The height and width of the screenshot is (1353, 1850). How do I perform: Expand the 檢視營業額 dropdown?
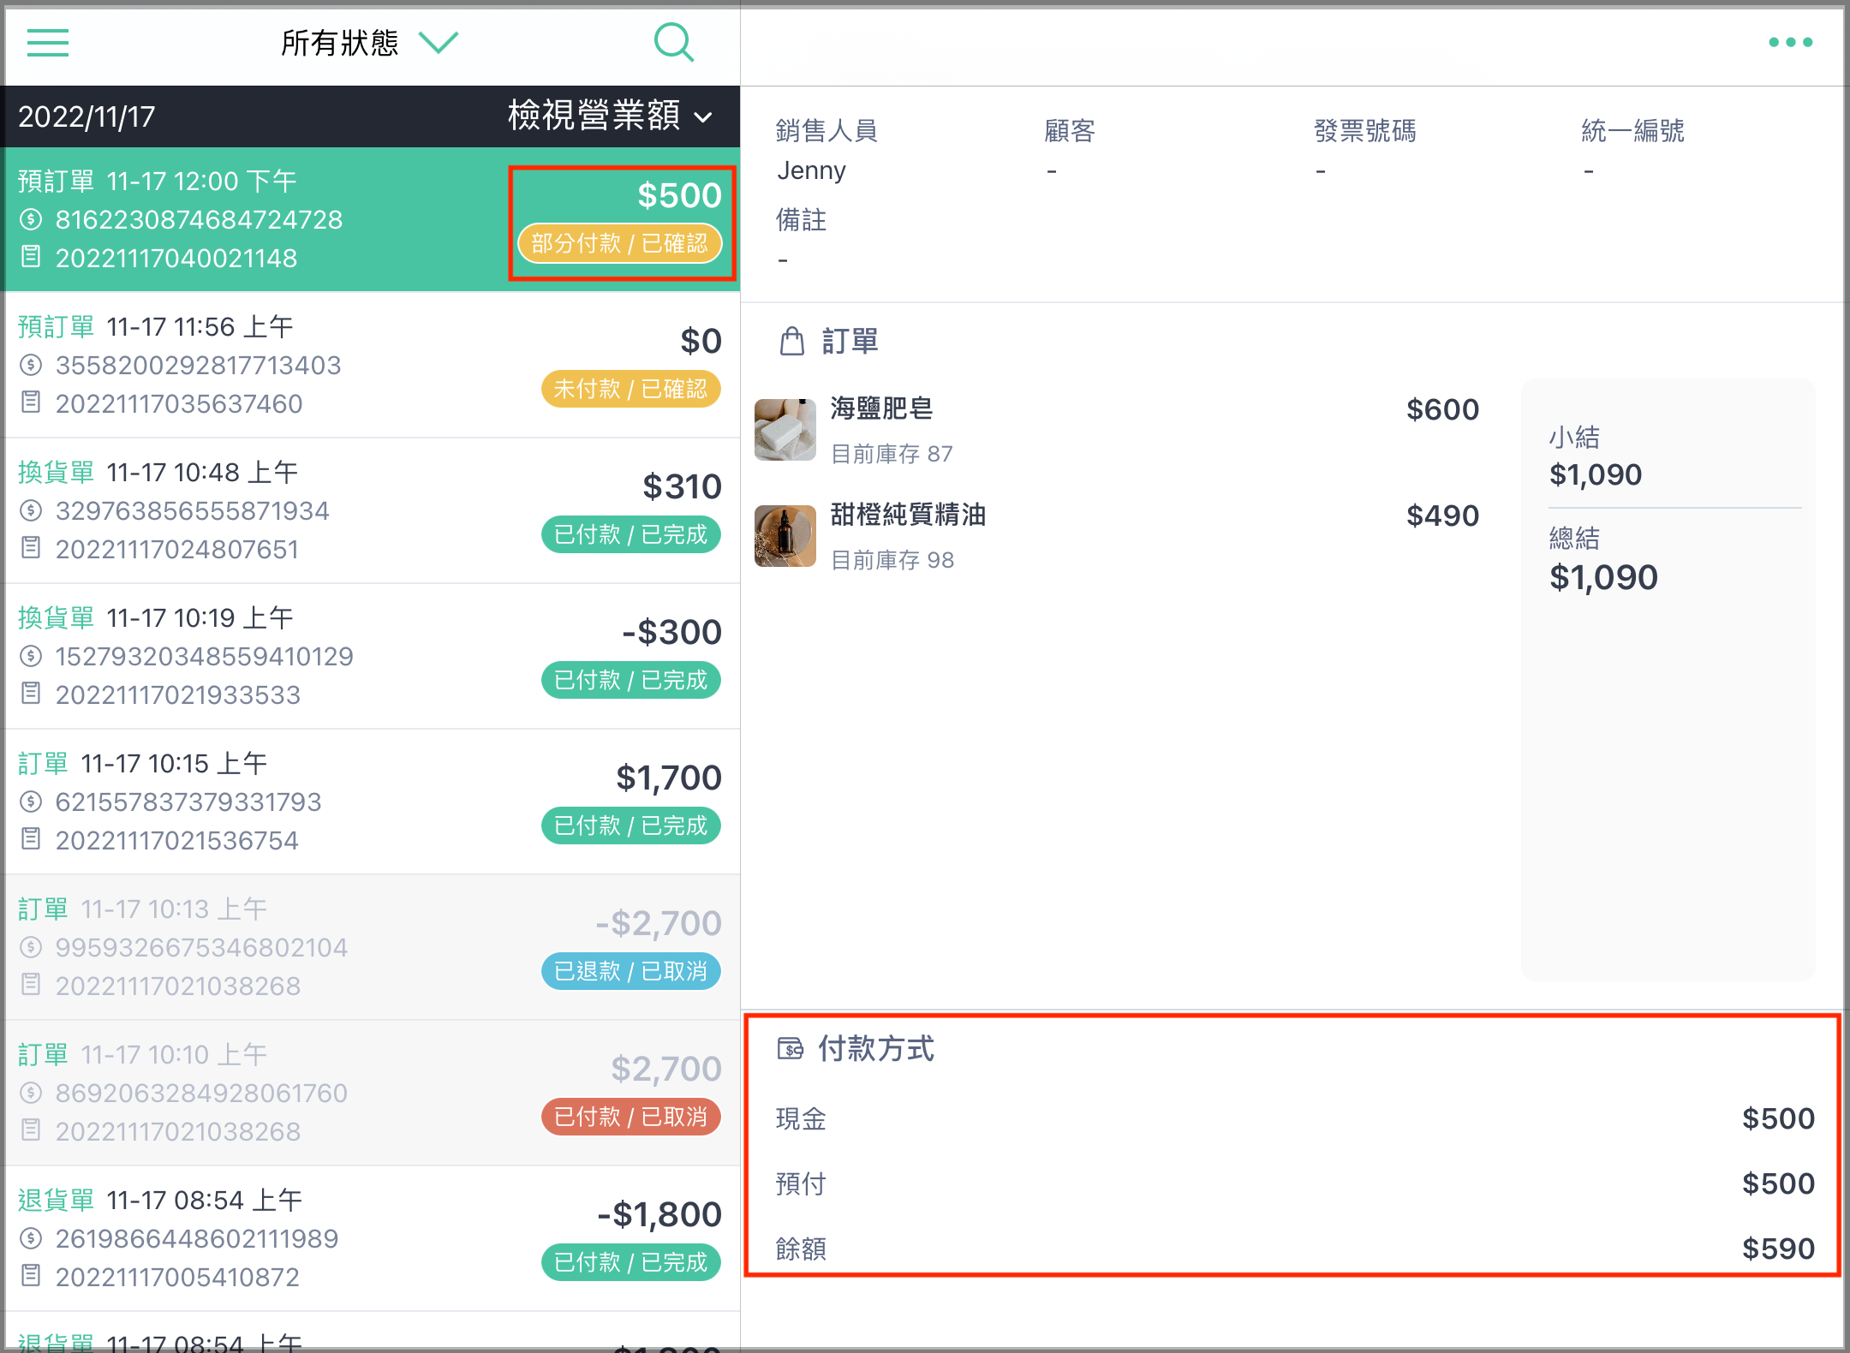tap(610, 116)
